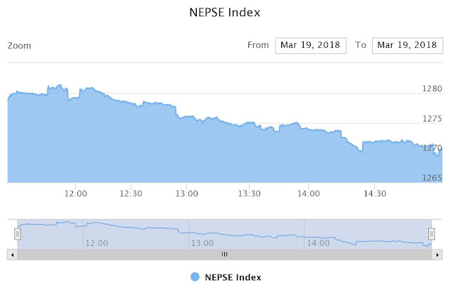This screenshot has width=450, height=300.
Task: Click the navigator scrollbar grip bars
Action: [225, 254]
